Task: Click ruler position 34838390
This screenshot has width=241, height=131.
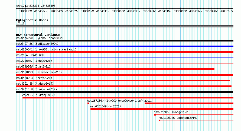Action: pos(72,11)
